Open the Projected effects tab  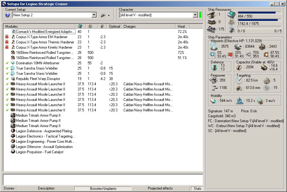click(x=160, y=188)
